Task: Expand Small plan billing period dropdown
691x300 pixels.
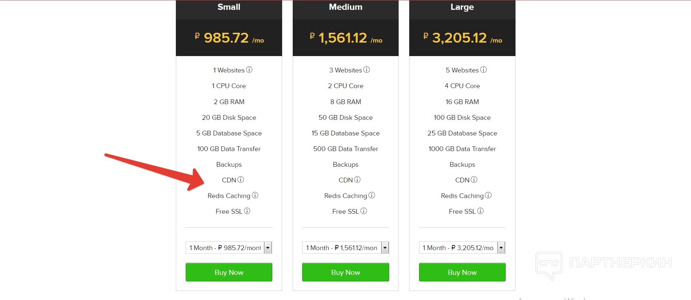Action: 268,248
